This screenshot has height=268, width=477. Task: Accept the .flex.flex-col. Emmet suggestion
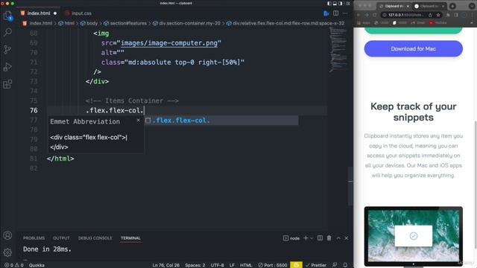coord(221,121)
